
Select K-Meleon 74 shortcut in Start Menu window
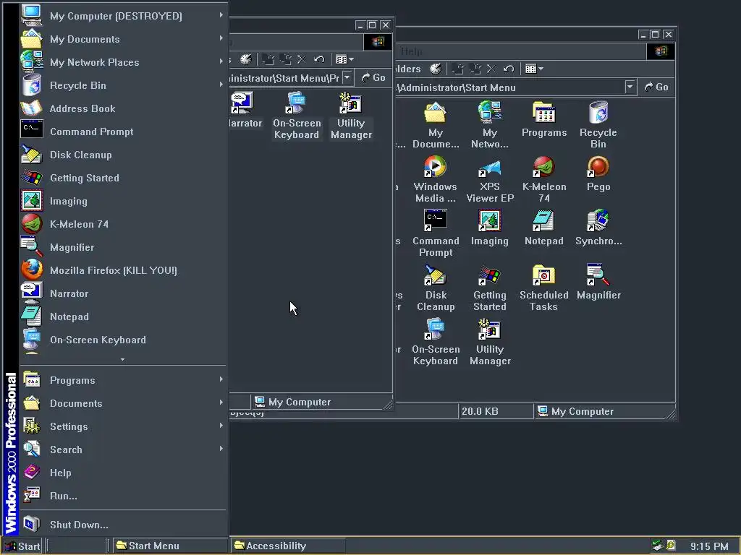544,180
